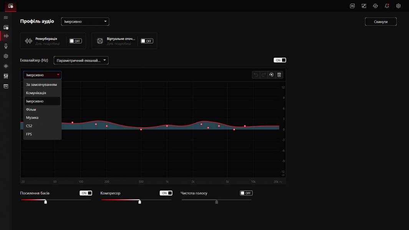Click the boxed H icon in the top bar
Screen dimensions: 409x230
(352, 6)
